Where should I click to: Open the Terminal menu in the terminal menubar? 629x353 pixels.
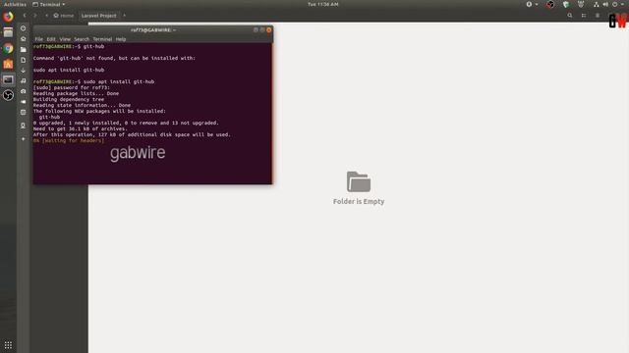pyautogui.click(x=102, y=39)
